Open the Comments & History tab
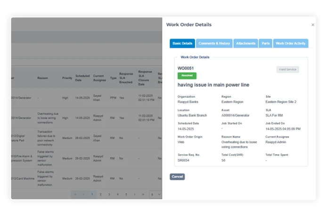326x217 pixels. (x=214, y=43)
